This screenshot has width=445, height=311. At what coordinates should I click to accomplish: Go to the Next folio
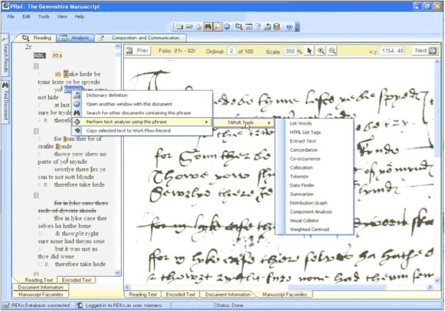click(x=425, y=51)
